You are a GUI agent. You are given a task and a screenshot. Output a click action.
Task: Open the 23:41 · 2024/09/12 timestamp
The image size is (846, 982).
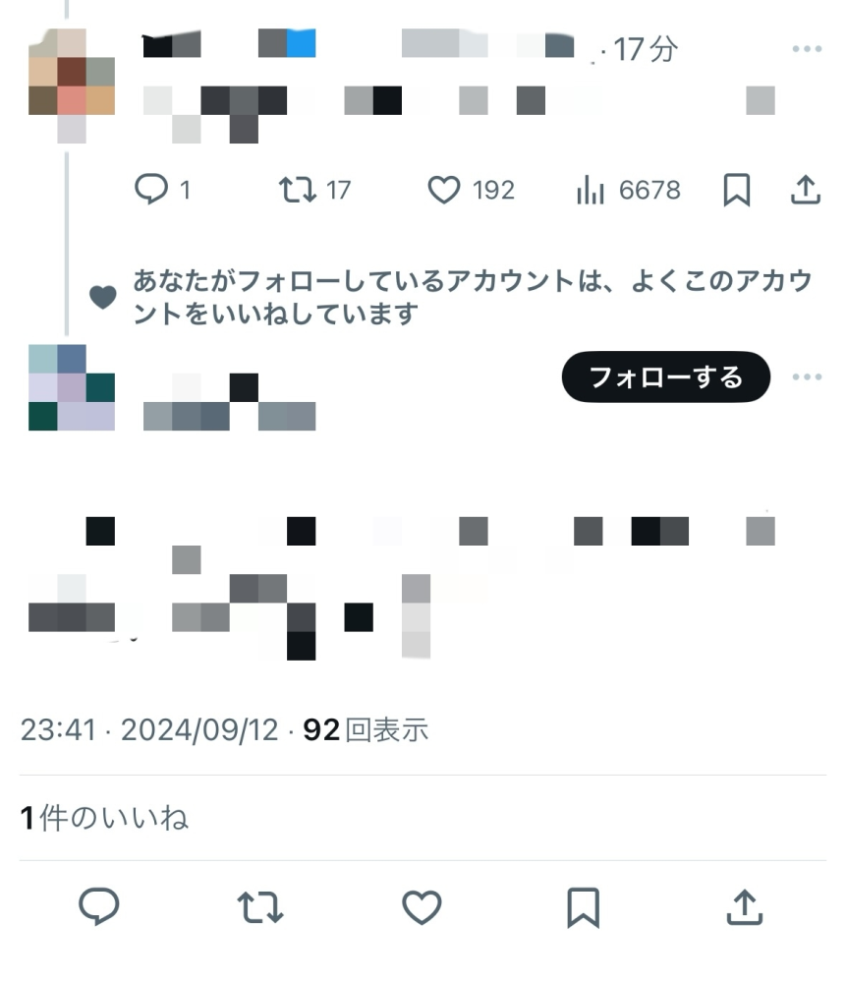pyautogui.click(x=149, y=729)
